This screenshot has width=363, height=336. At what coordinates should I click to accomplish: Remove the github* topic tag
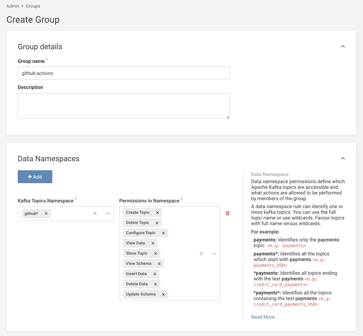[46, 214]
